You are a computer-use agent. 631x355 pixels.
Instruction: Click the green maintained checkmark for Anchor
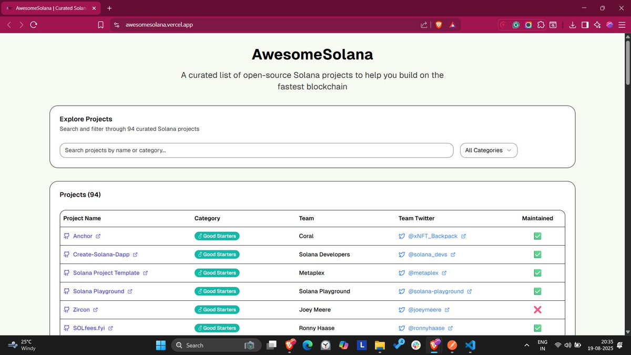click(x=537, y=236)
